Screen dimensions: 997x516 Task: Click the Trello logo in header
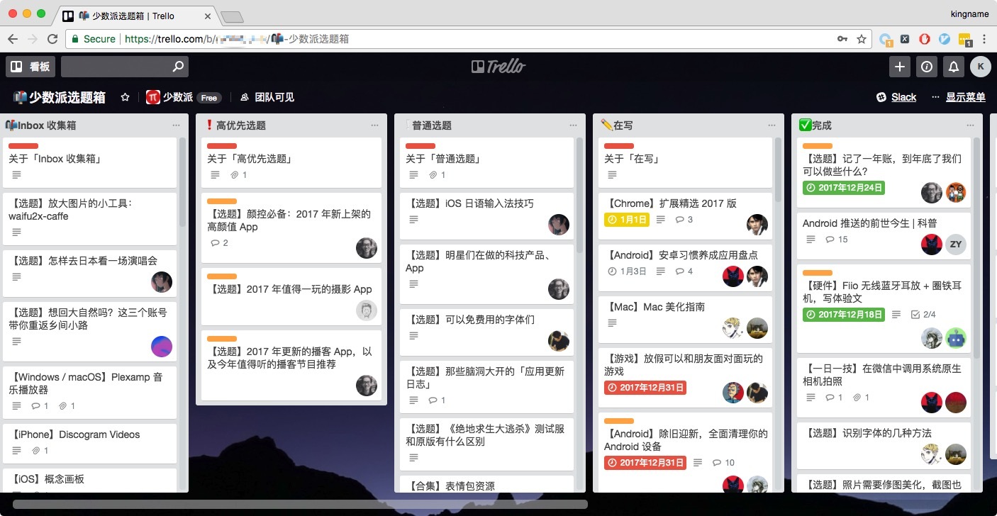click(498, 67)
